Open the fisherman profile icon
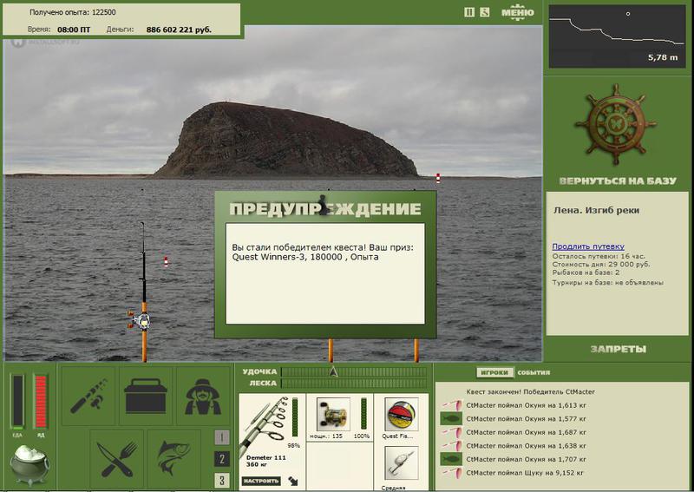This screenshot has height=492, width=694. click(203, 395)
